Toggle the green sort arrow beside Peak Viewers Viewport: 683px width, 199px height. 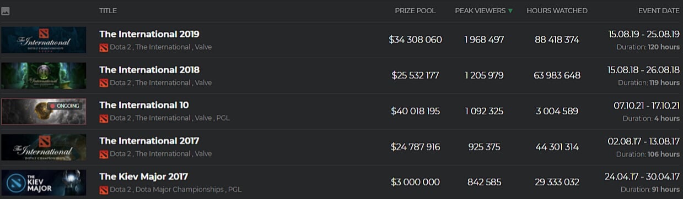point(510,11)
